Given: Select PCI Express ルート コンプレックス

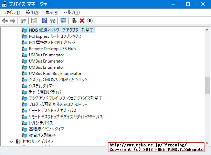Looking at the screenshot, I should pos(55,36).
